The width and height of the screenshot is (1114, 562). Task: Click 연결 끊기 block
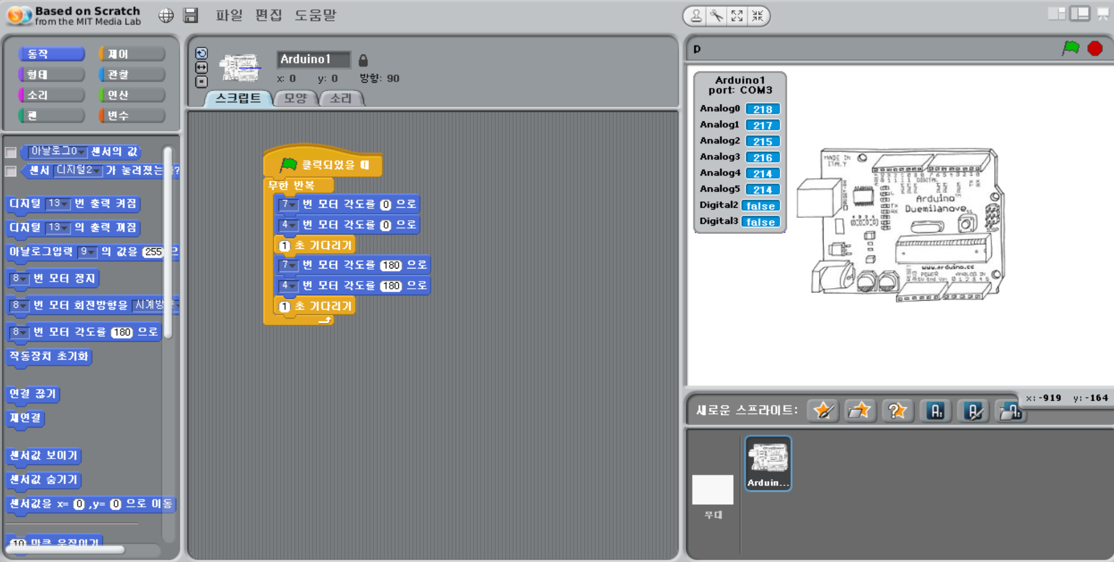pyautogui.click(x=33, y=394)
